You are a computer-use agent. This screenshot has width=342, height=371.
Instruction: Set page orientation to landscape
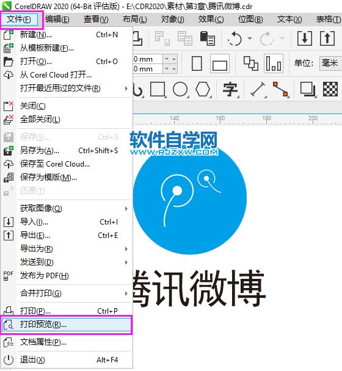coord(220,63)
